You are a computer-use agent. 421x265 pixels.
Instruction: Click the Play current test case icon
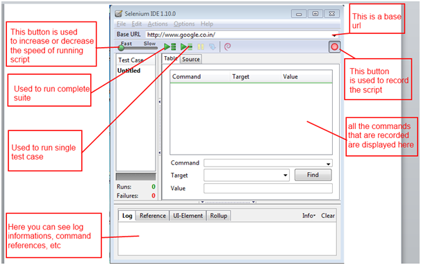pyautogui.click(x=186, y=47)
